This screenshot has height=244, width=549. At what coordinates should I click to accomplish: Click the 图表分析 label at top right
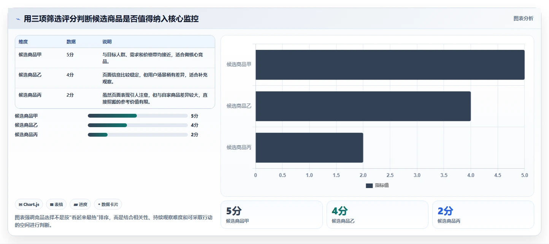pos(523,18)
